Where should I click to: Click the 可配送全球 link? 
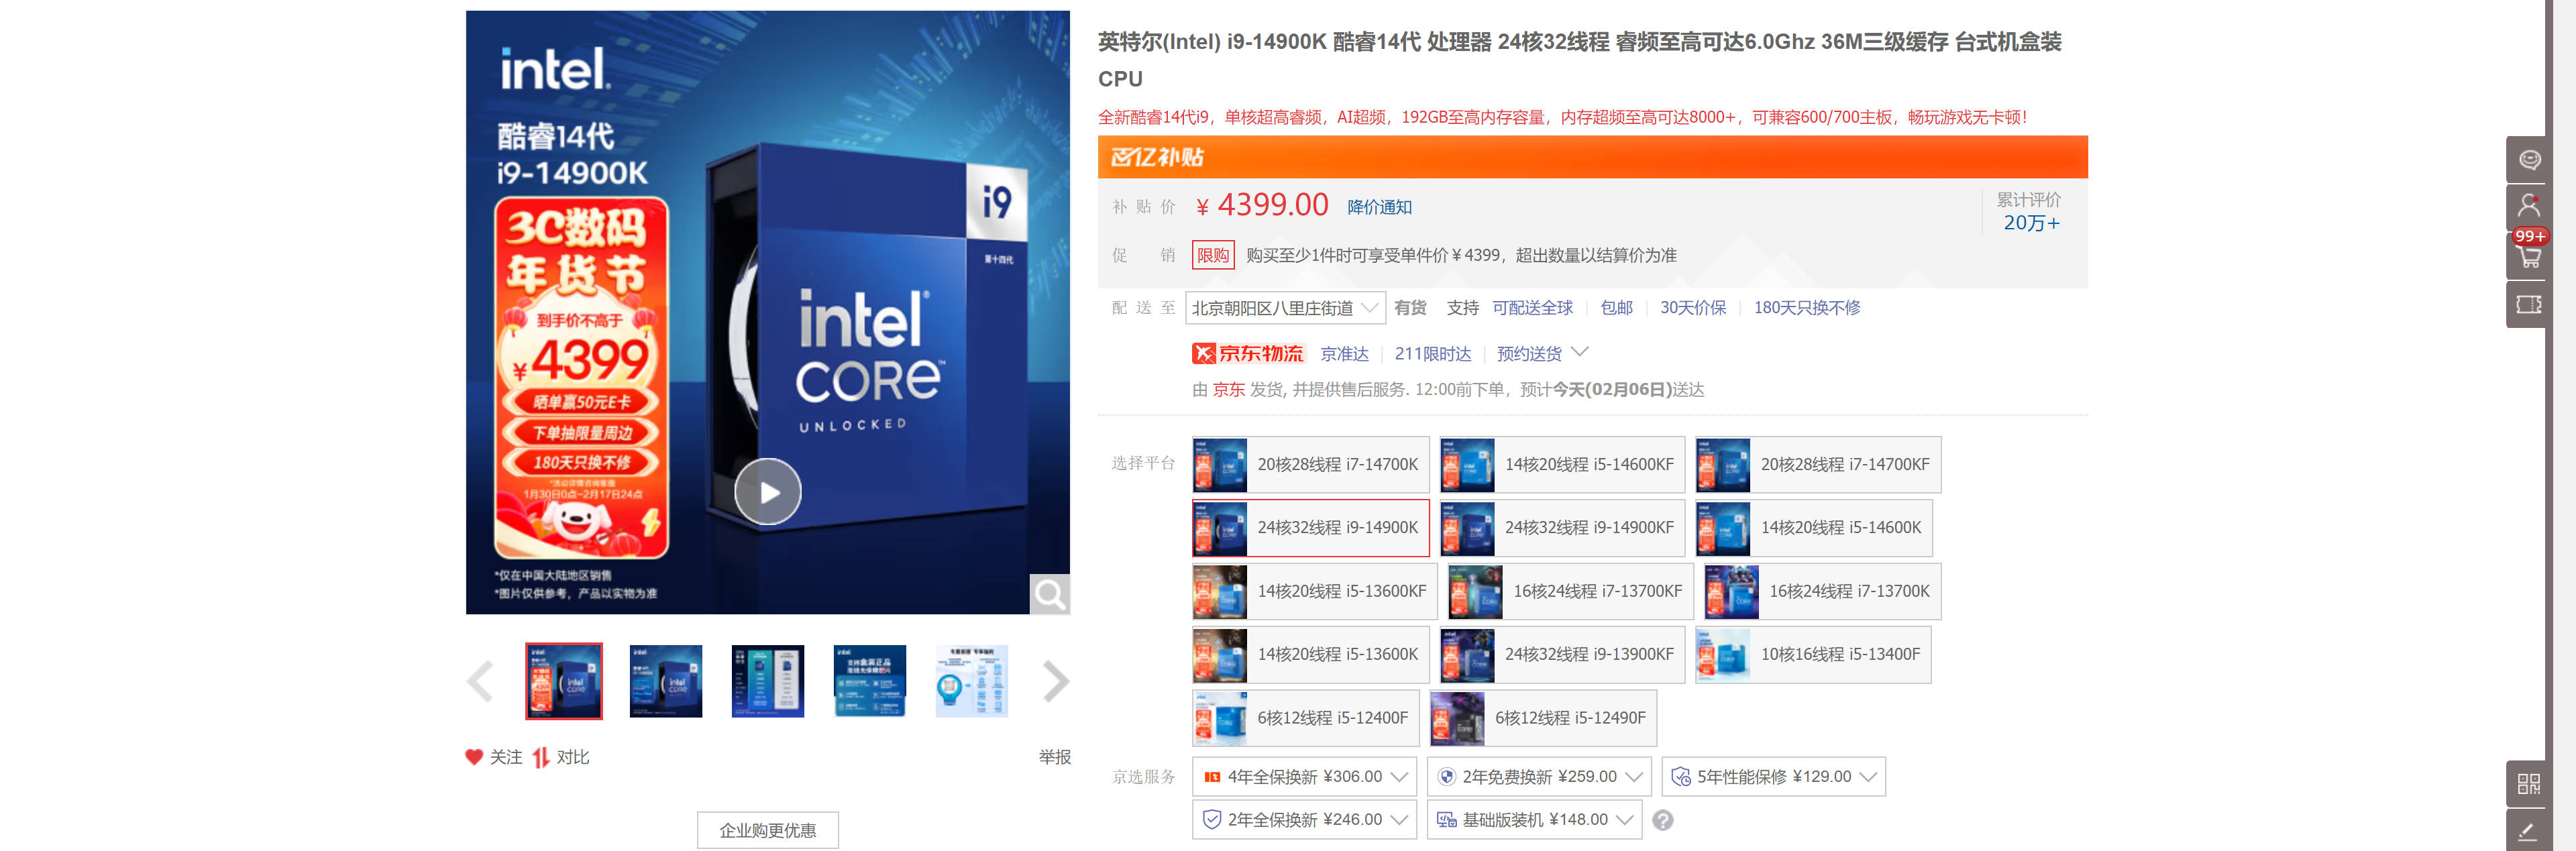1532,308
